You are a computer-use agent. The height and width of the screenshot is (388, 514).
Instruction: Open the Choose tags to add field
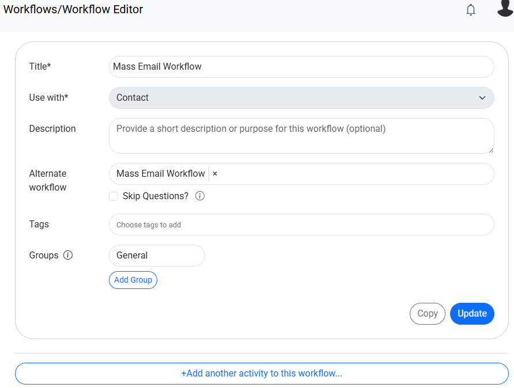tap(301, 225)
